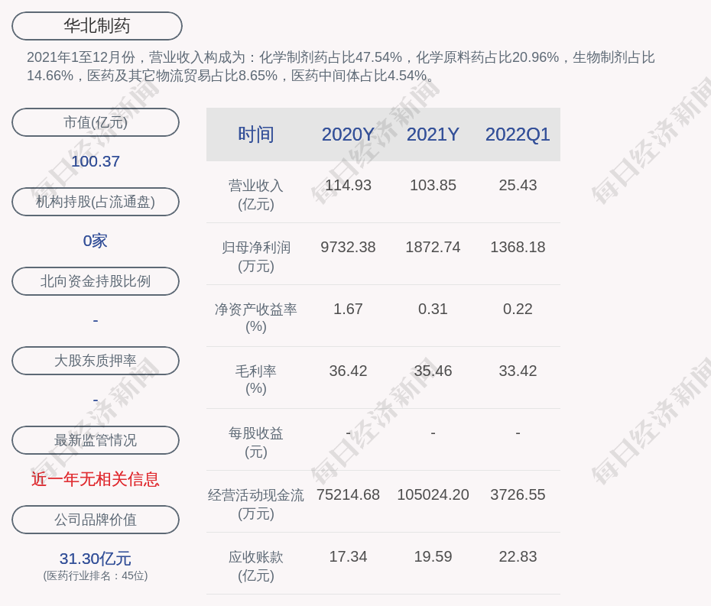711x606 pixels.
Task: Select the 2021Y column header
Action: click(x=433, y=134)
